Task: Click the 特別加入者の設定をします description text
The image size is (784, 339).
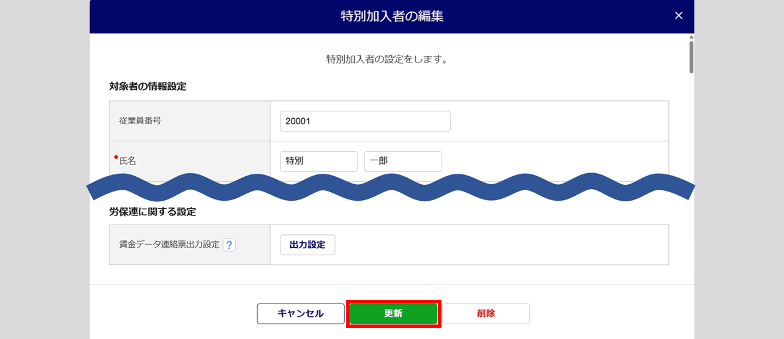Action: (x=387, y=60)
